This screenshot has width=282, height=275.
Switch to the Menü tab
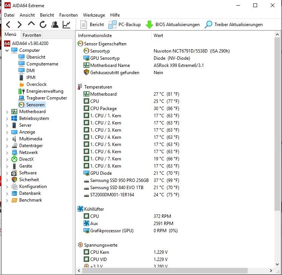[11, 34]
